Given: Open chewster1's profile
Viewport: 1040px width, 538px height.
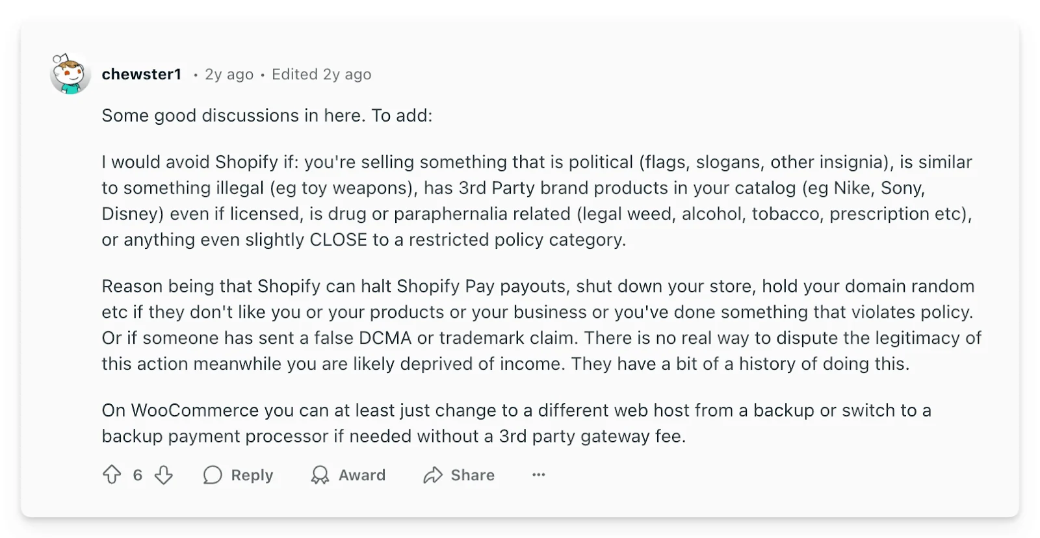Looking at the screenshot, I should pyautogui.click(x=142, y=74).
